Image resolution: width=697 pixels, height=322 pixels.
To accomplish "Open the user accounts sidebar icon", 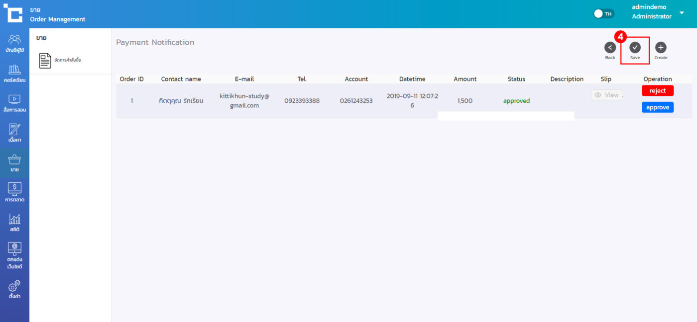I will [14, 40].
